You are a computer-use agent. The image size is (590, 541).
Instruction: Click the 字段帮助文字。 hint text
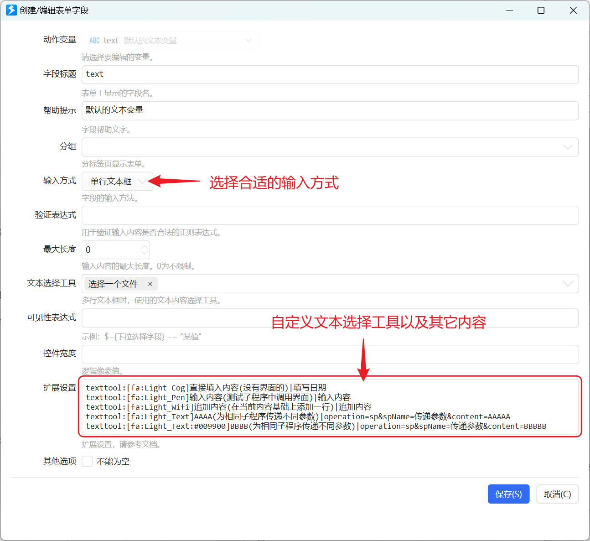[107, 130]
